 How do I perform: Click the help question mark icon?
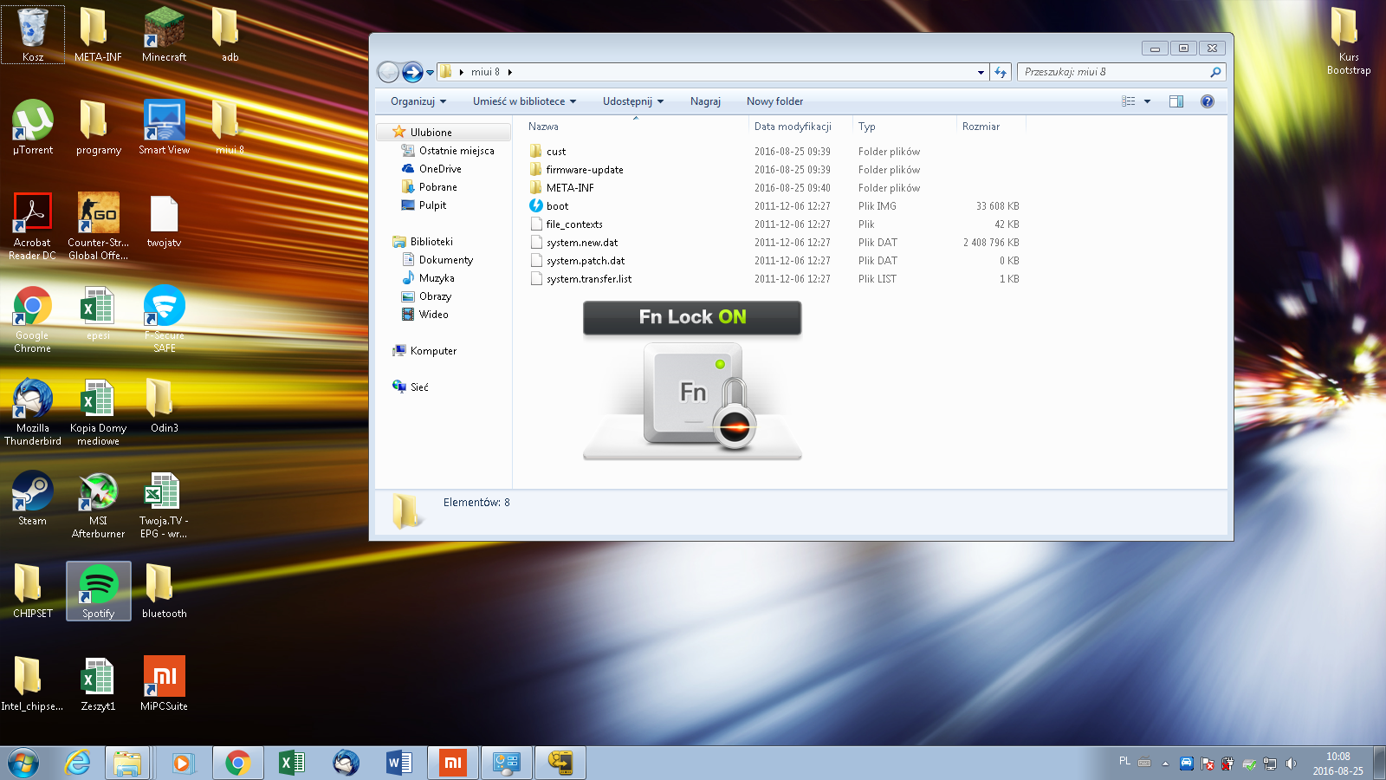coord(1207,101)
